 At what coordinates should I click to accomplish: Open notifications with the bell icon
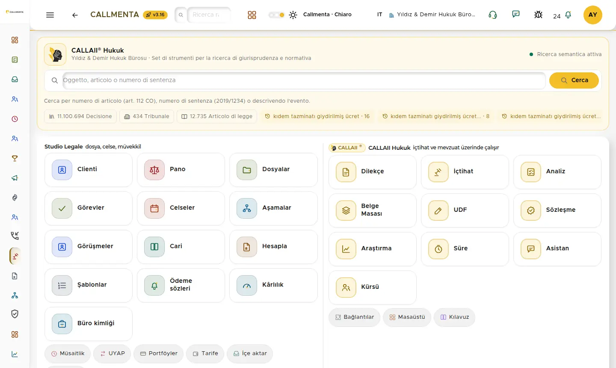(568, 15)
